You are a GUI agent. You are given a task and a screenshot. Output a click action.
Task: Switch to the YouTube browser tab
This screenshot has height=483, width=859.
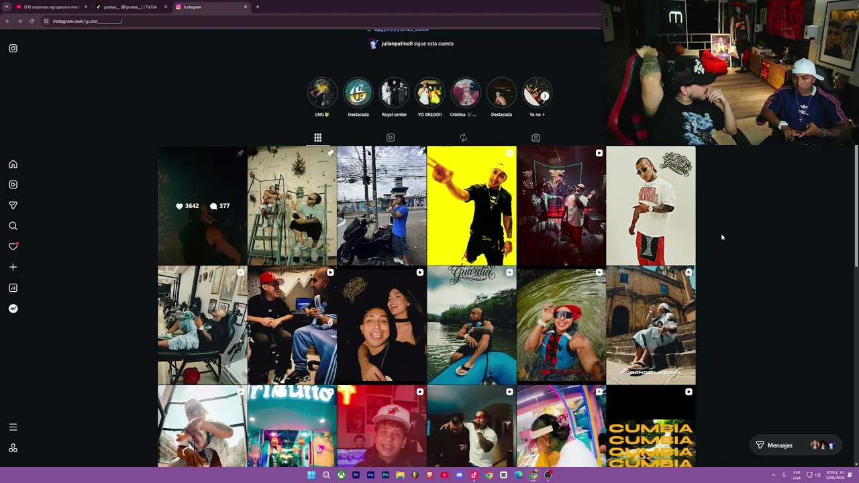pyautogui.click(x=51, y=7)
